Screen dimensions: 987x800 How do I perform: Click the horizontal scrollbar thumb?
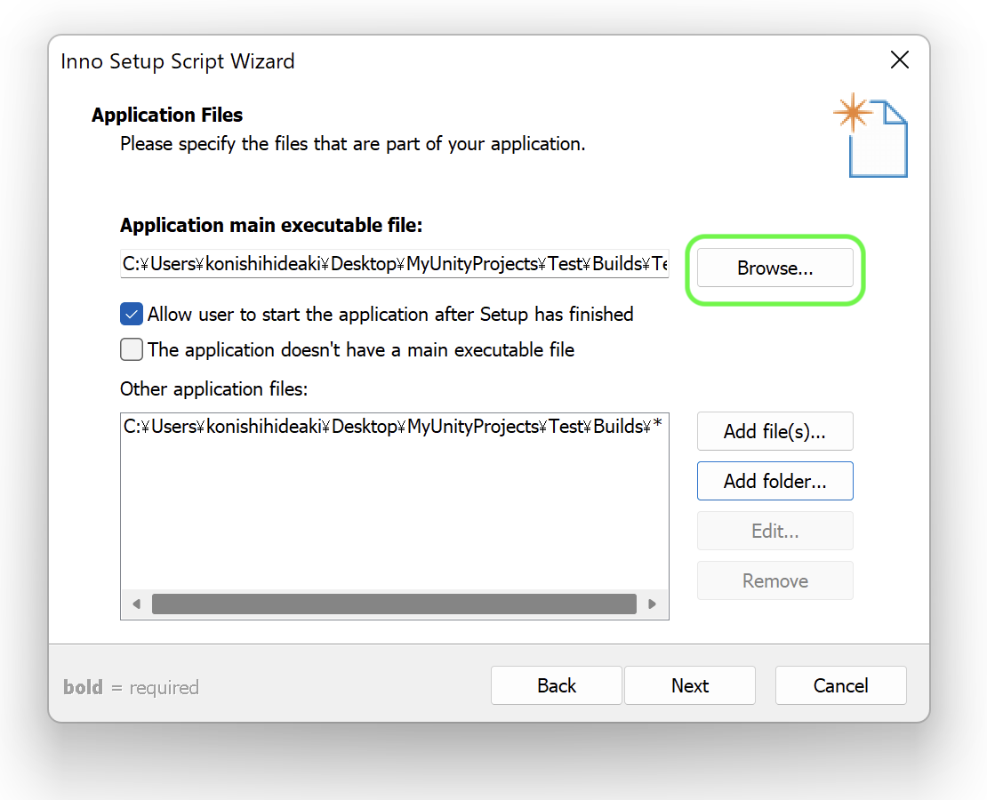coord(394,604)
